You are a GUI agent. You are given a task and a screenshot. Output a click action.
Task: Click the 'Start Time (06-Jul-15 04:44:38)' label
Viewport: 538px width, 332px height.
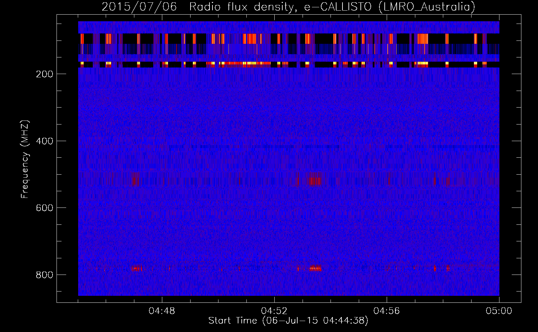[288, 321]
